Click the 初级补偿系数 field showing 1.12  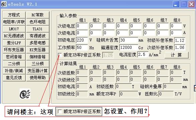coord(180,40)
